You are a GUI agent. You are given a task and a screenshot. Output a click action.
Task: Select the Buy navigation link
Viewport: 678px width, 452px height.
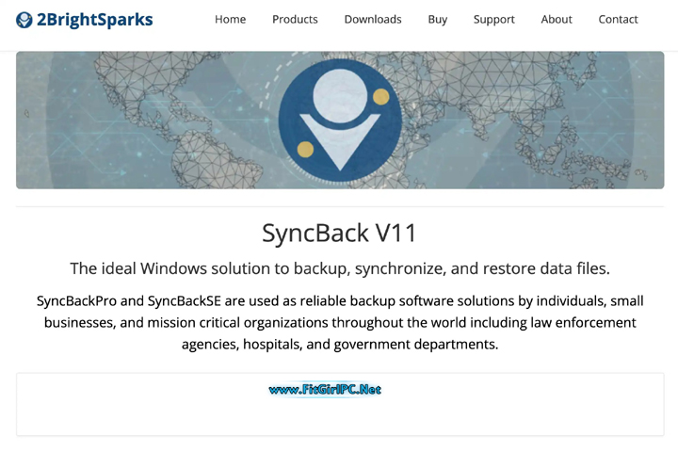pos(438,20)
